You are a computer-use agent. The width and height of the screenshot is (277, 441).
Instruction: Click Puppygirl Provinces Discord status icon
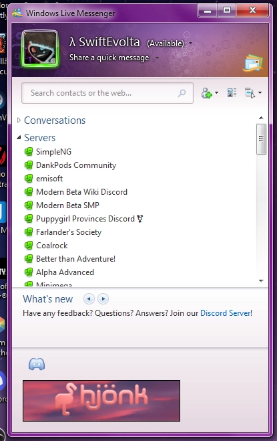pos(29,219)
